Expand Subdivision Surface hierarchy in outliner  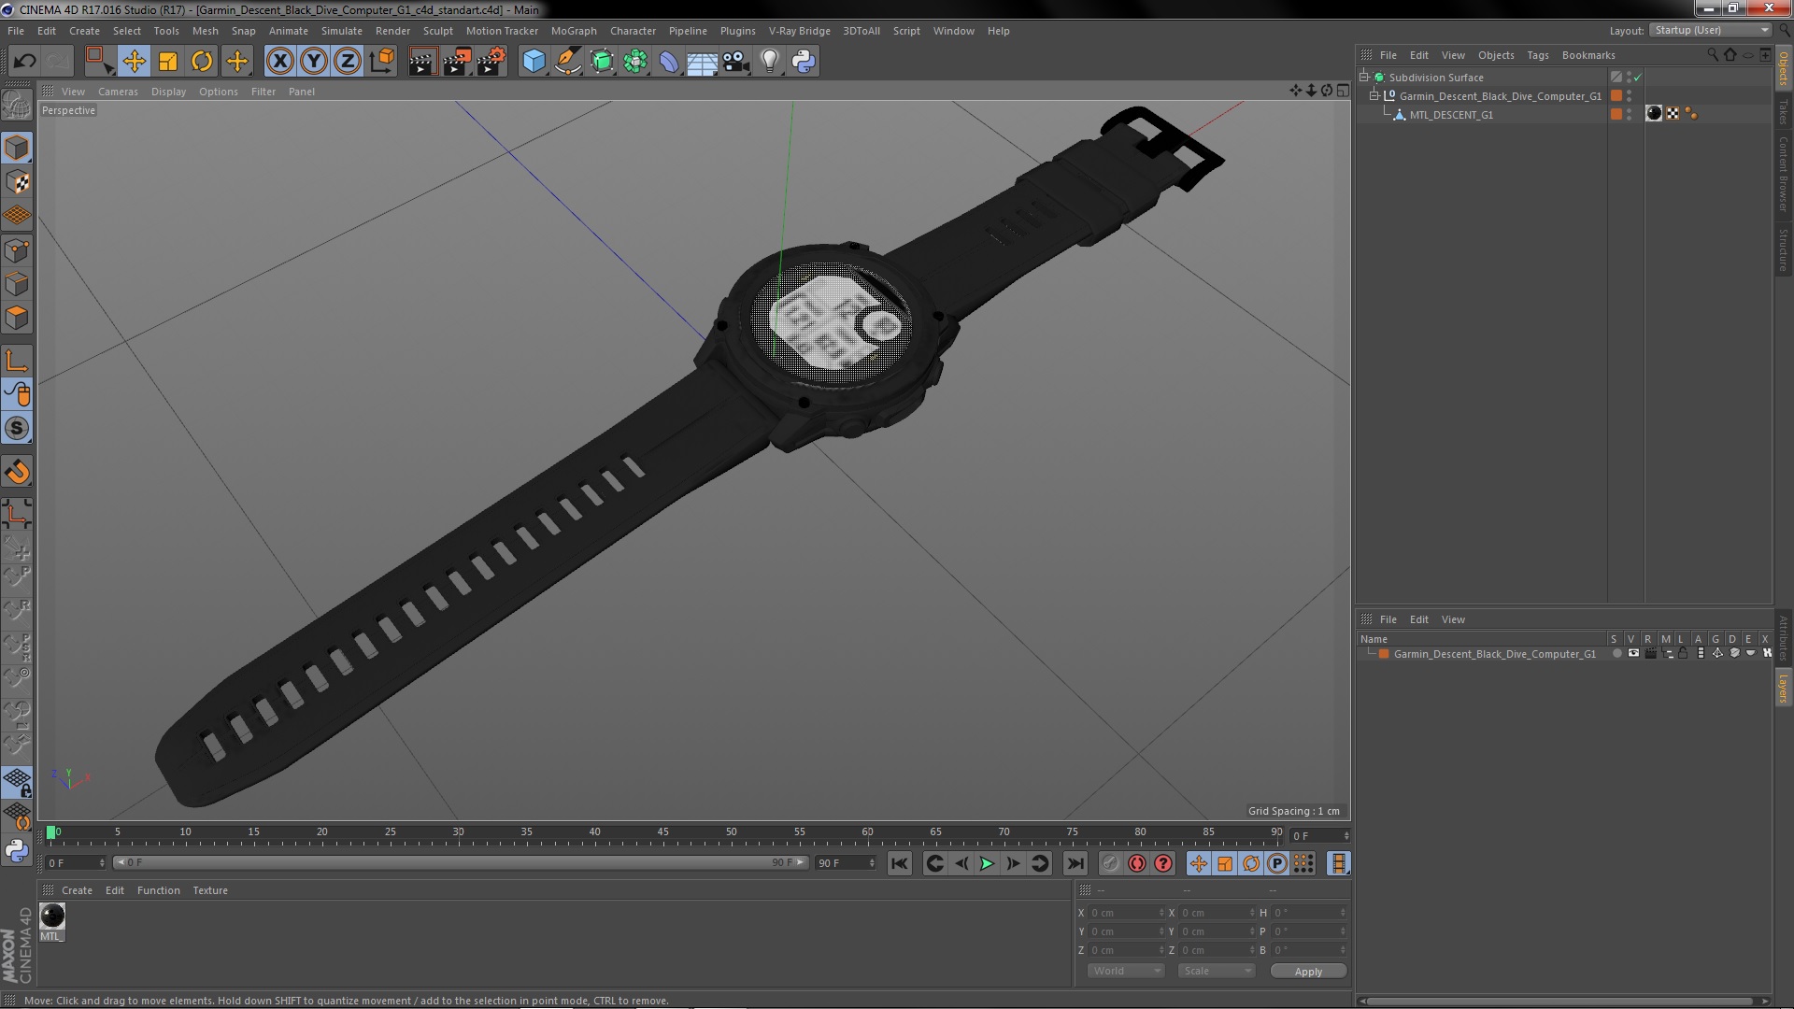[1364, 77]
